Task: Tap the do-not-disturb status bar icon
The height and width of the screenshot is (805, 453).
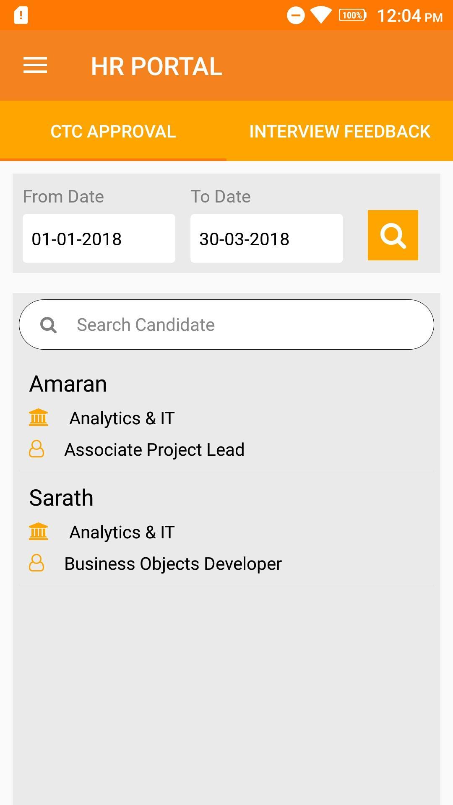Action: (x=296, y=16)
